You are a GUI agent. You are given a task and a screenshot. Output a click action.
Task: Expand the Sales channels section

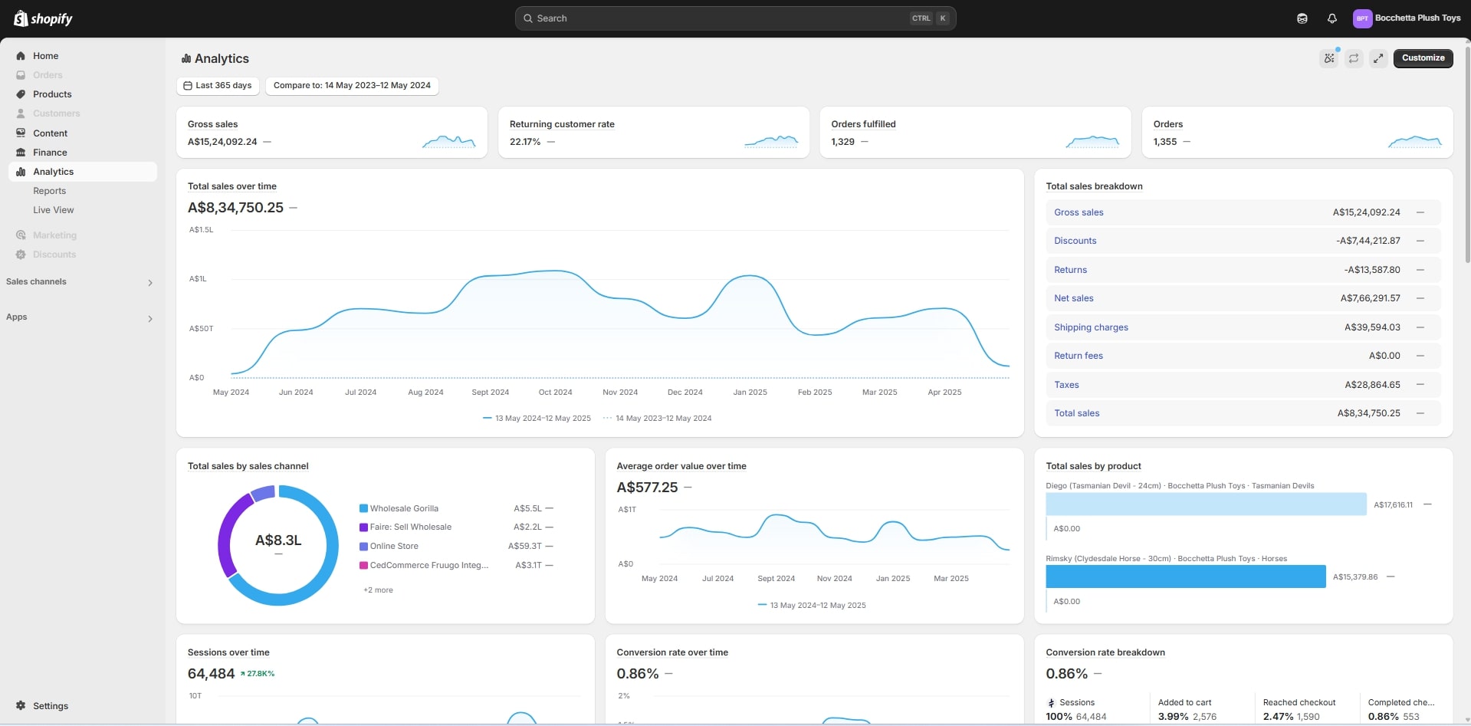tap(150, 283)
